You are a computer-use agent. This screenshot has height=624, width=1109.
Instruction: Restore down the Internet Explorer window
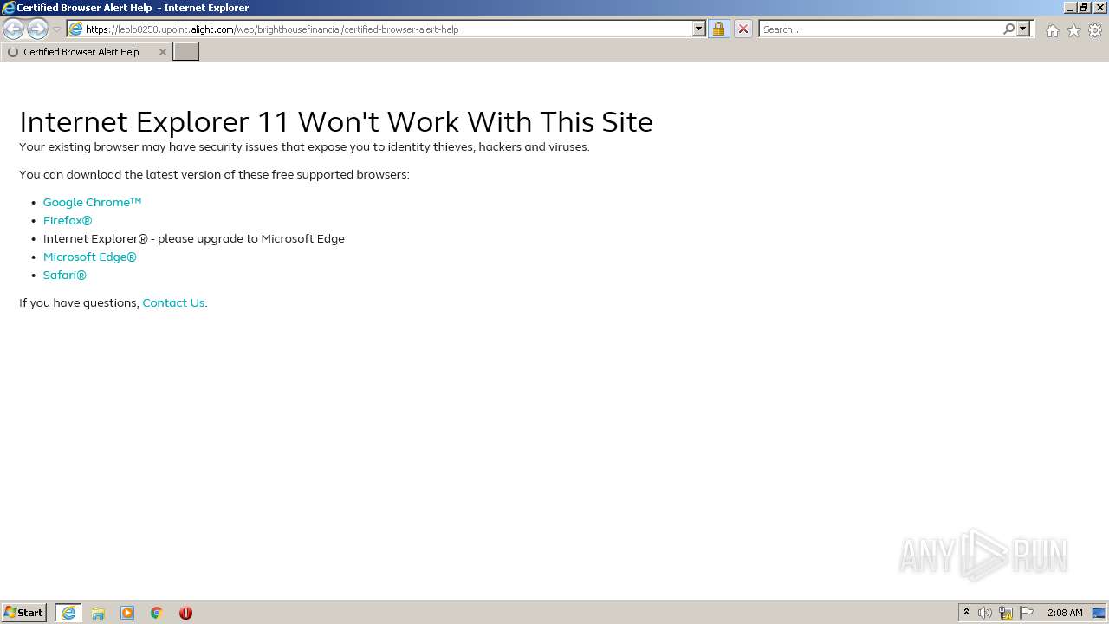point(1084,8)
